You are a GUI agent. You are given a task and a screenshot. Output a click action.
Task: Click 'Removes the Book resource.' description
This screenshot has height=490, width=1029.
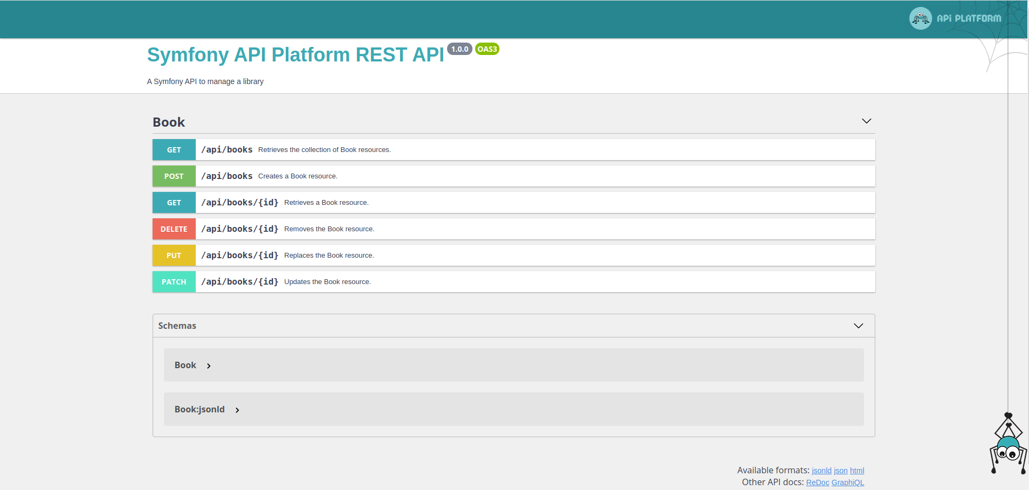pyautogui.click(x=329, y=229)
